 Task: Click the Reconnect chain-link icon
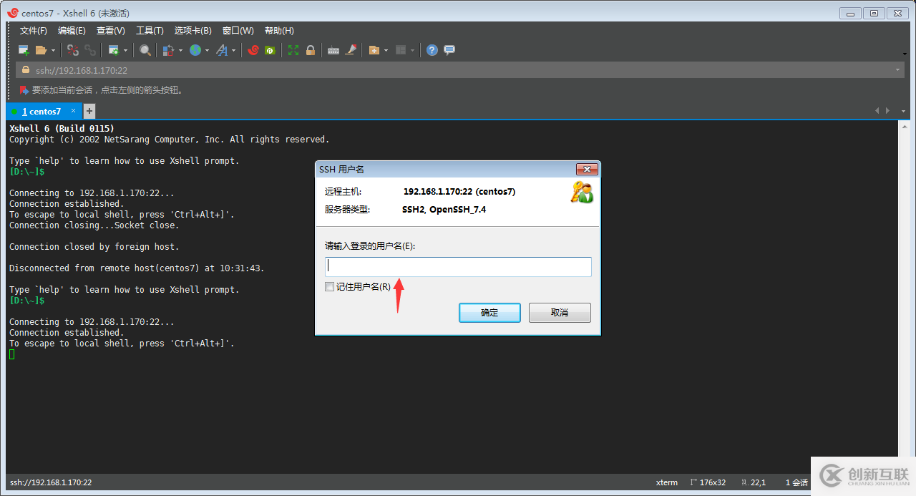pos(90,50)
